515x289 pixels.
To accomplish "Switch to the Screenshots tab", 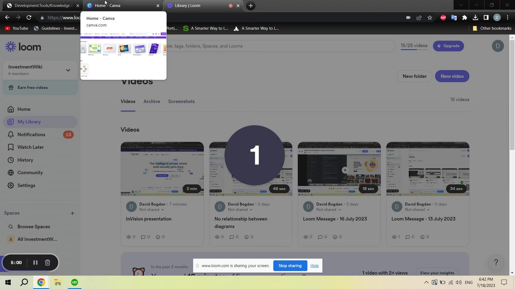I will point(181,102).
